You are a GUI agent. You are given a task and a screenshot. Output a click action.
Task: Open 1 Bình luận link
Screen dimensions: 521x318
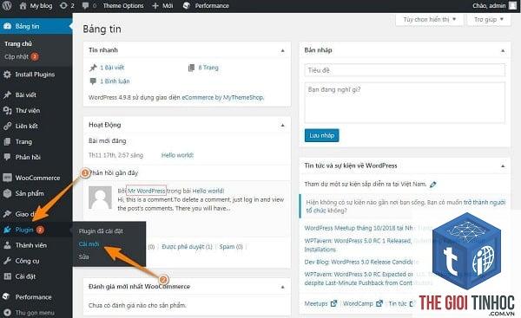(115, 81)
